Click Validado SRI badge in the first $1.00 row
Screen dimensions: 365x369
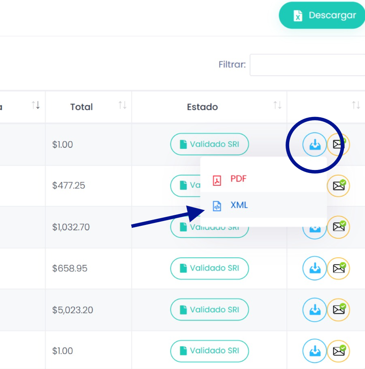(209, 144)
